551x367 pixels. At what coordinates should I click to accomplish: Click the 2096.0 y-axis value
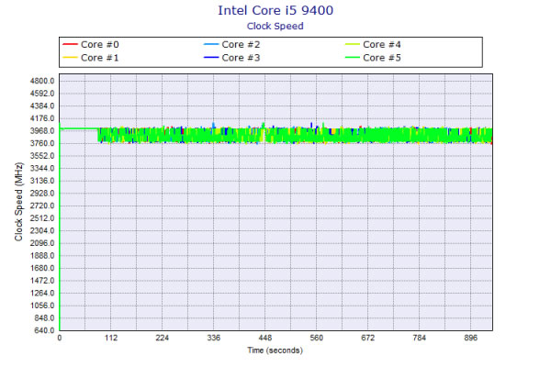point(42,243)
